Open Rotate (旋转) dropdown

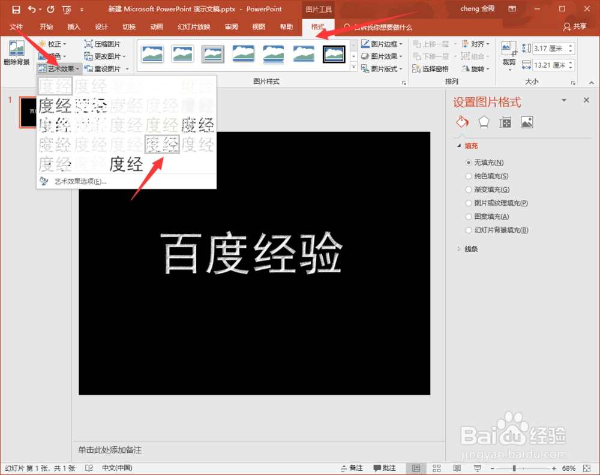pyautogui.click(x=476, y=69)
